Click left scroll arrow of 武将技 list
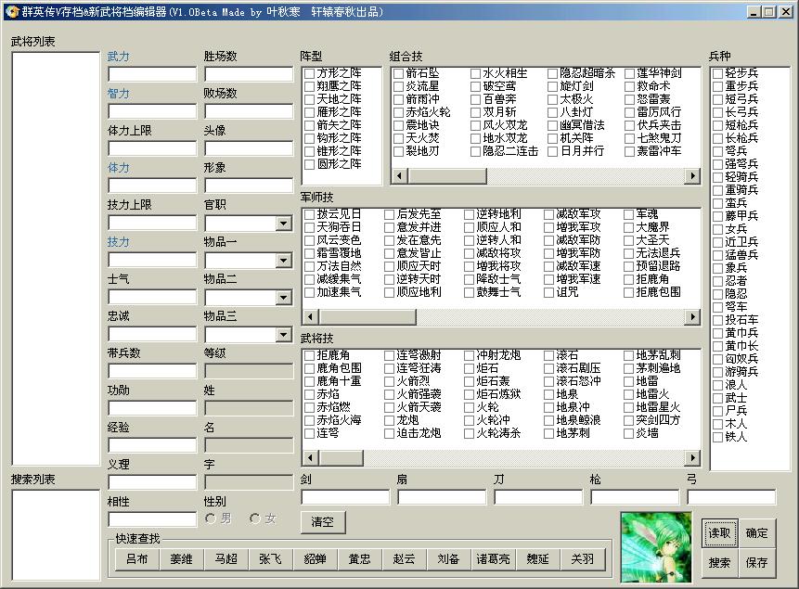Image resolution: width=799 pixels, height=589 pixels. pos(311,458)
